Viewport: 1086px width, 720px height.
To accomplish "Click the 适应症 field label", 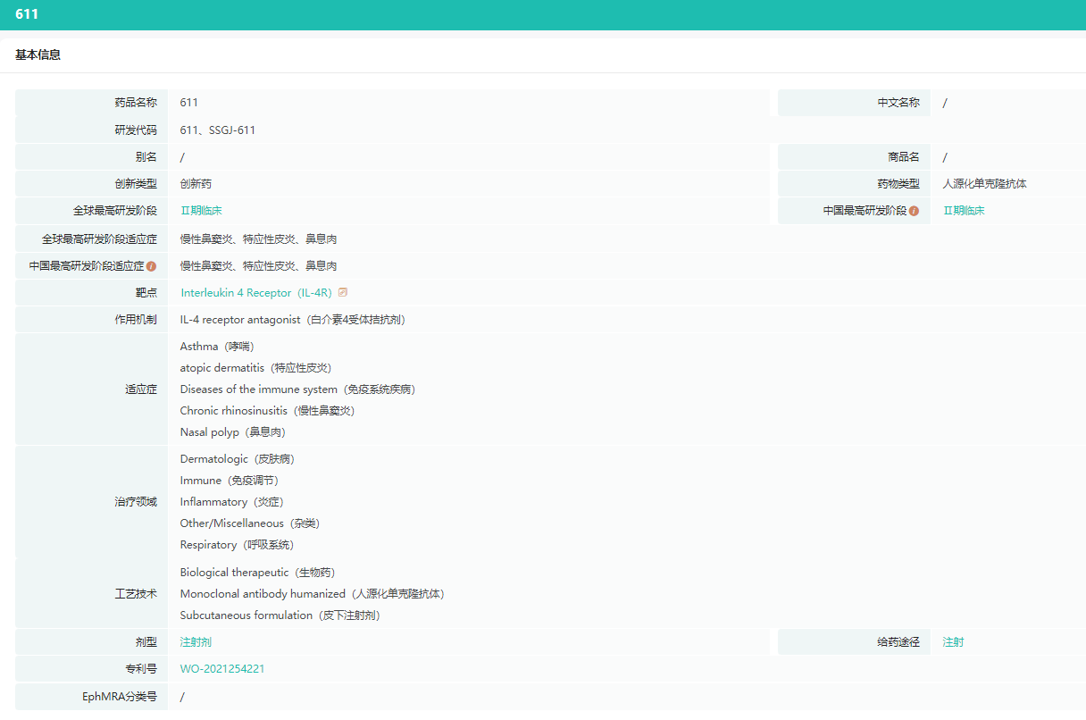I will coord(141,389).
